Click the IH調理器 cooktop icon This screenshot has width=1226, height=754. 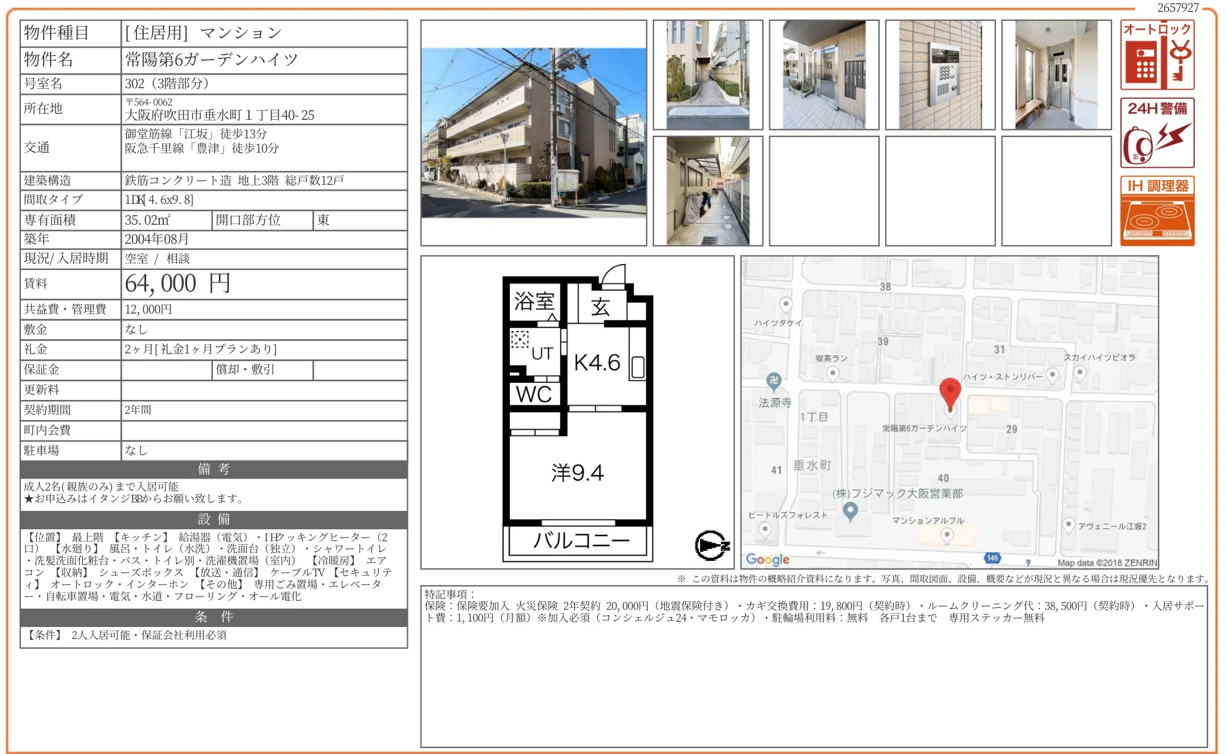pyautogui.click(x=1157, y=210)
